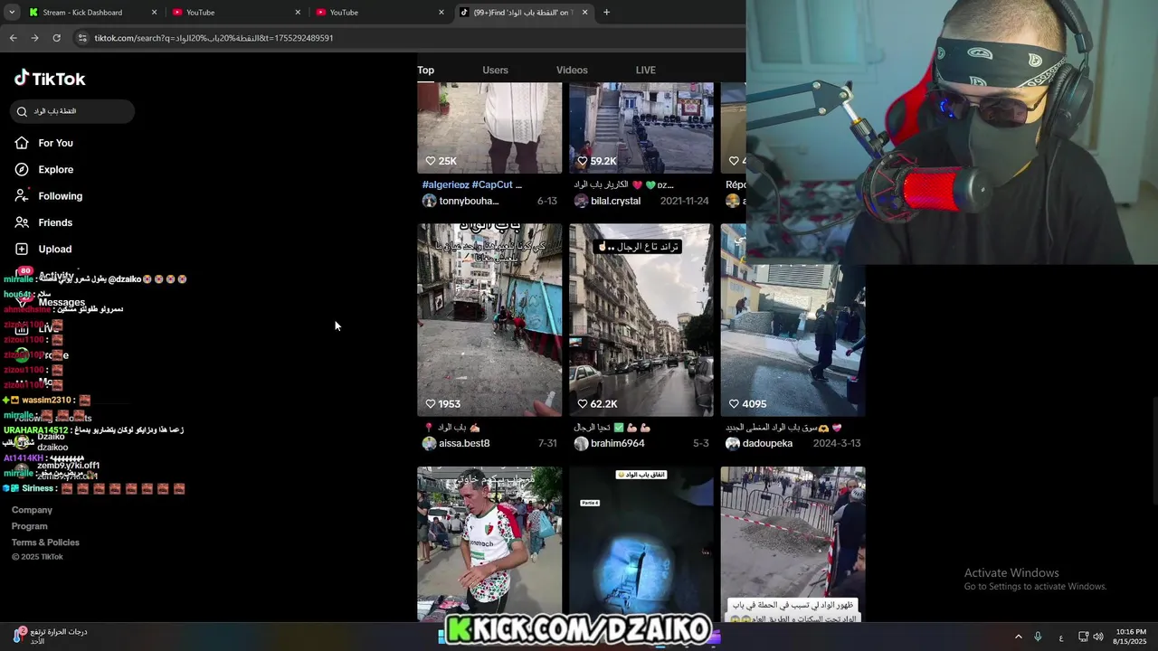This screenshot has width=1158, height=651.
Task: Open the dark blue tunnel video thumbnail
Action: (x=641, y=543)
